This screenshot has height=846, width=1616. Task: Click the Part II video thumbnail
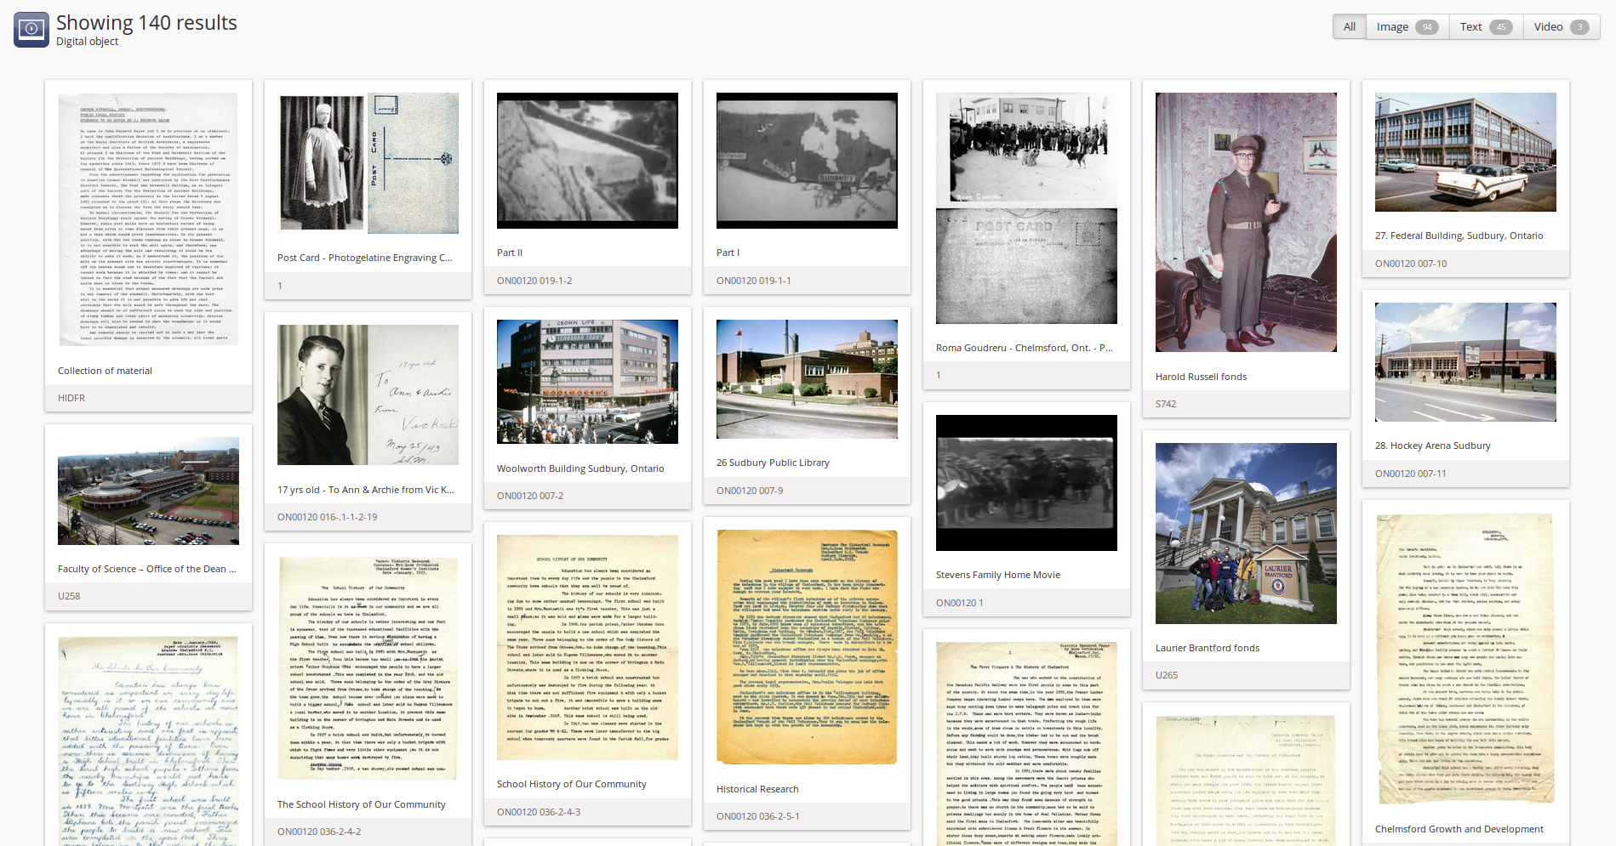[587, 161]
